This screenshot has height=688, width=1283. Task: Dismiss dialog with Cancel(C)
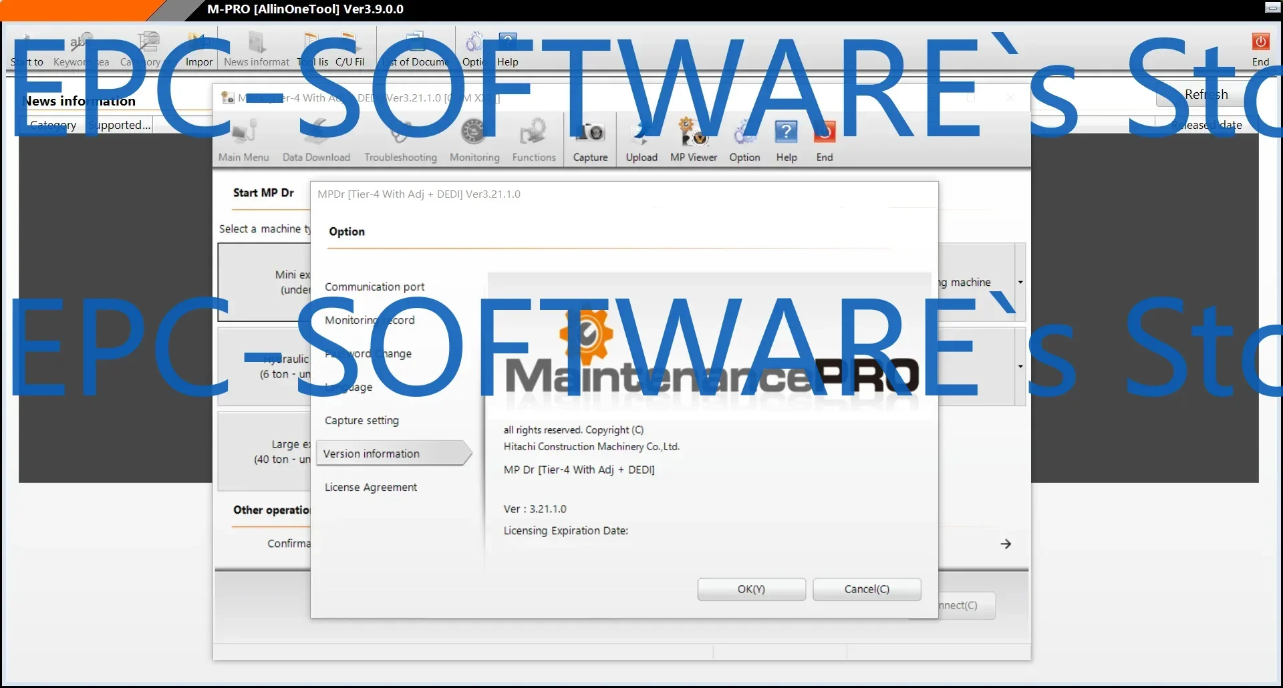[x=866, y=589]
